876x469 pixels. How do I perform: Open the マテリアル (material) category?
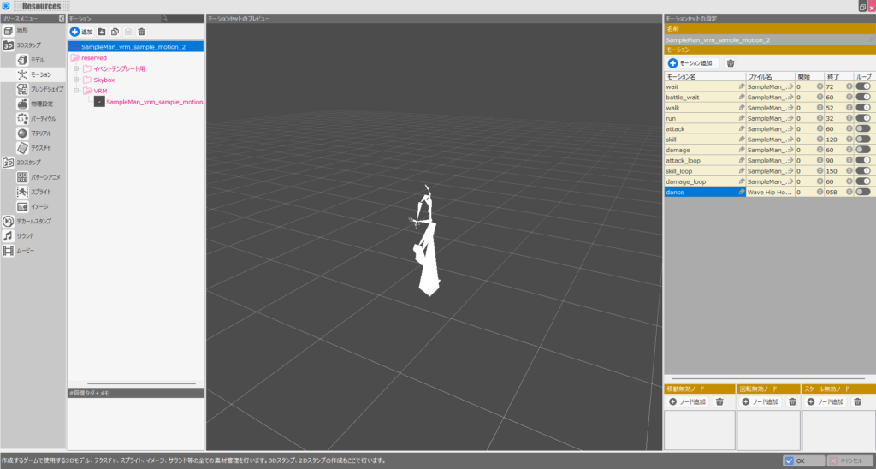point(40,133)
